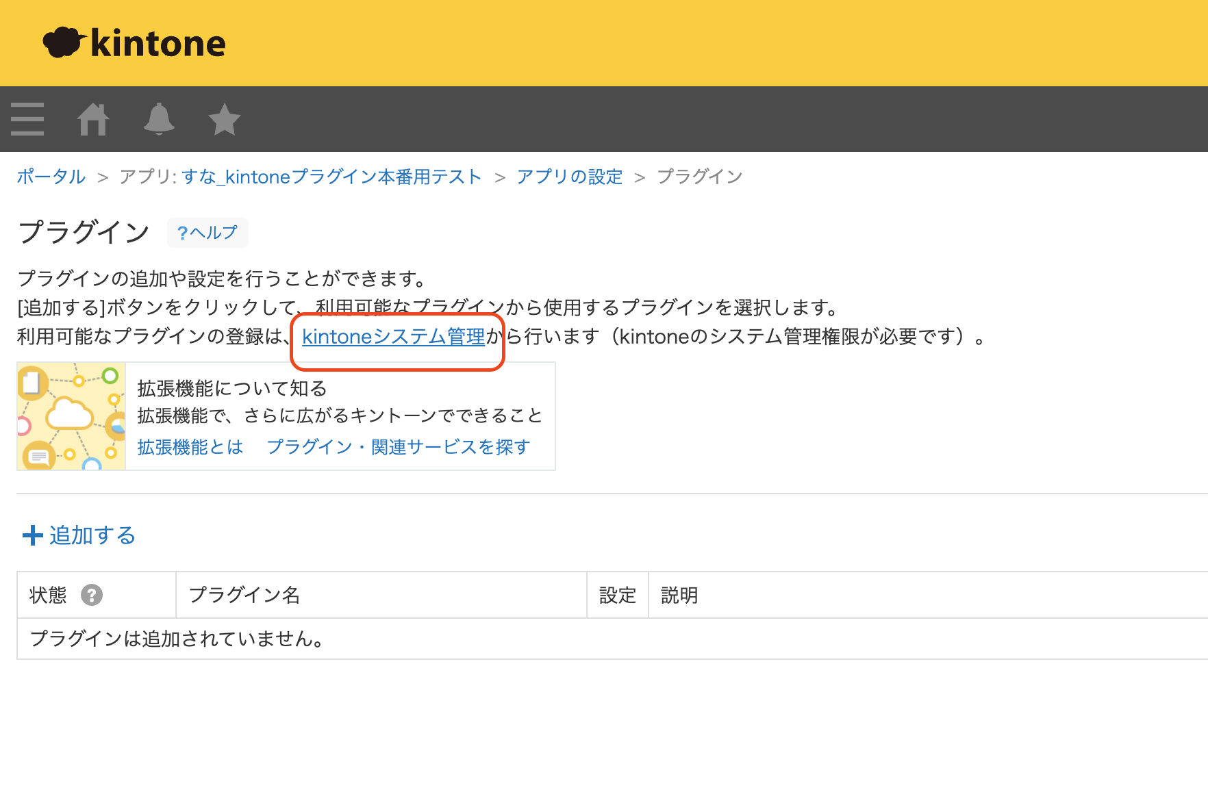Open the hamburger menu icon
Screen dimensions: 1208x805
pos(27,119)
